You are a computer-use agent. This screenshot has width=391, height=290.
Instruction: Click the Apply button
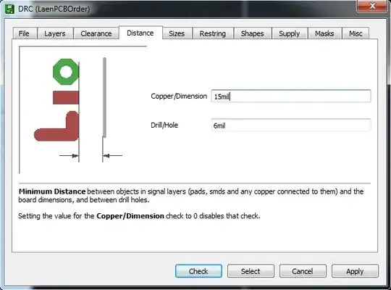[355, 271]
